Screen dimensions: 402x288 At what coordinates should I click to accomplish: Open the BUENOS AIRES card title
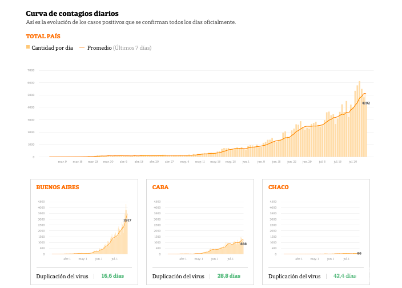click(58, 187)
